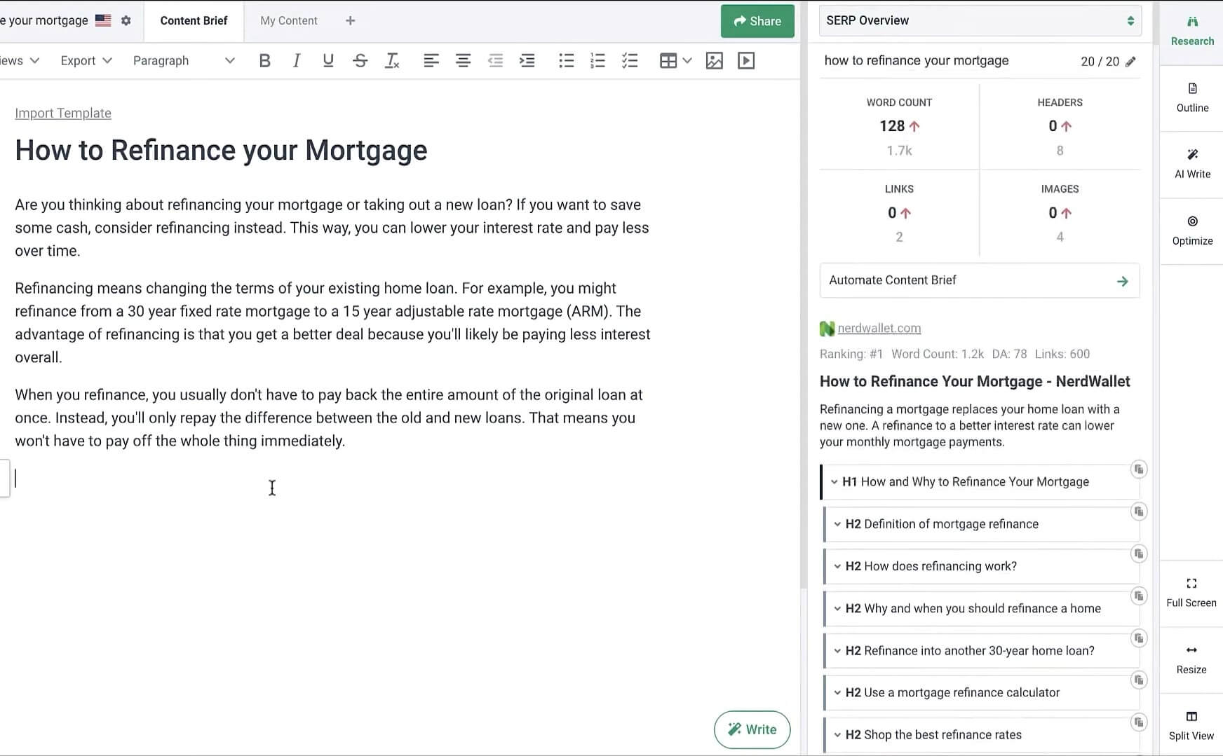Toggle Full Screen mode

coord(1191,592)
